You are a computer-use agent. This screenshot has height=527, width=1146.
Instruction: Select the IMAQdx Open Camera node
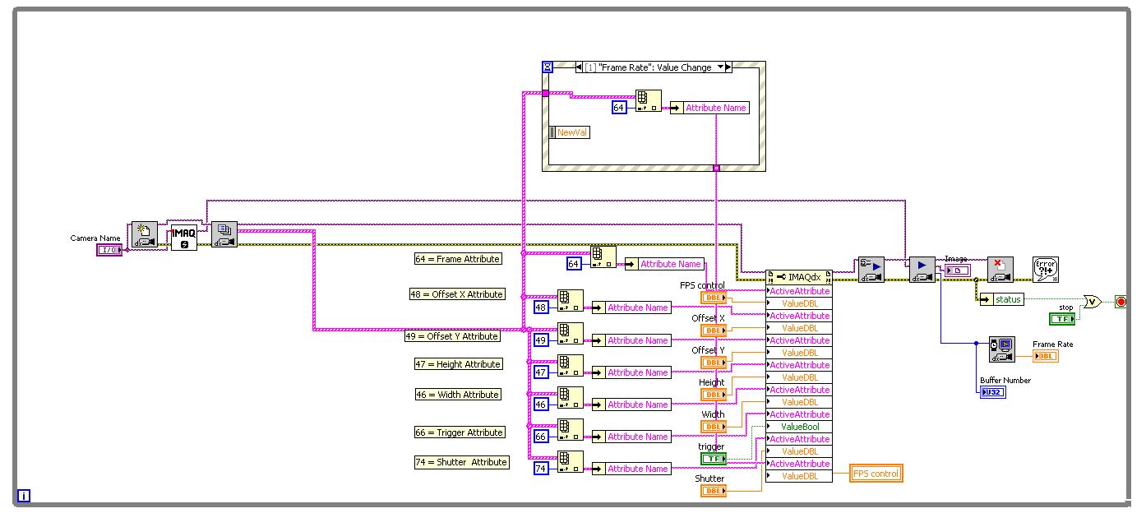(x=144, y=234)
